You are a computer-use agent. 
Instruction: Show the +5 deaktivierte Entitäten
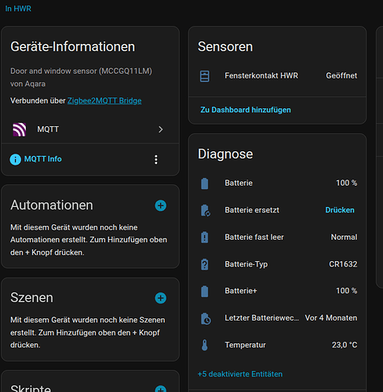(240, 374)
